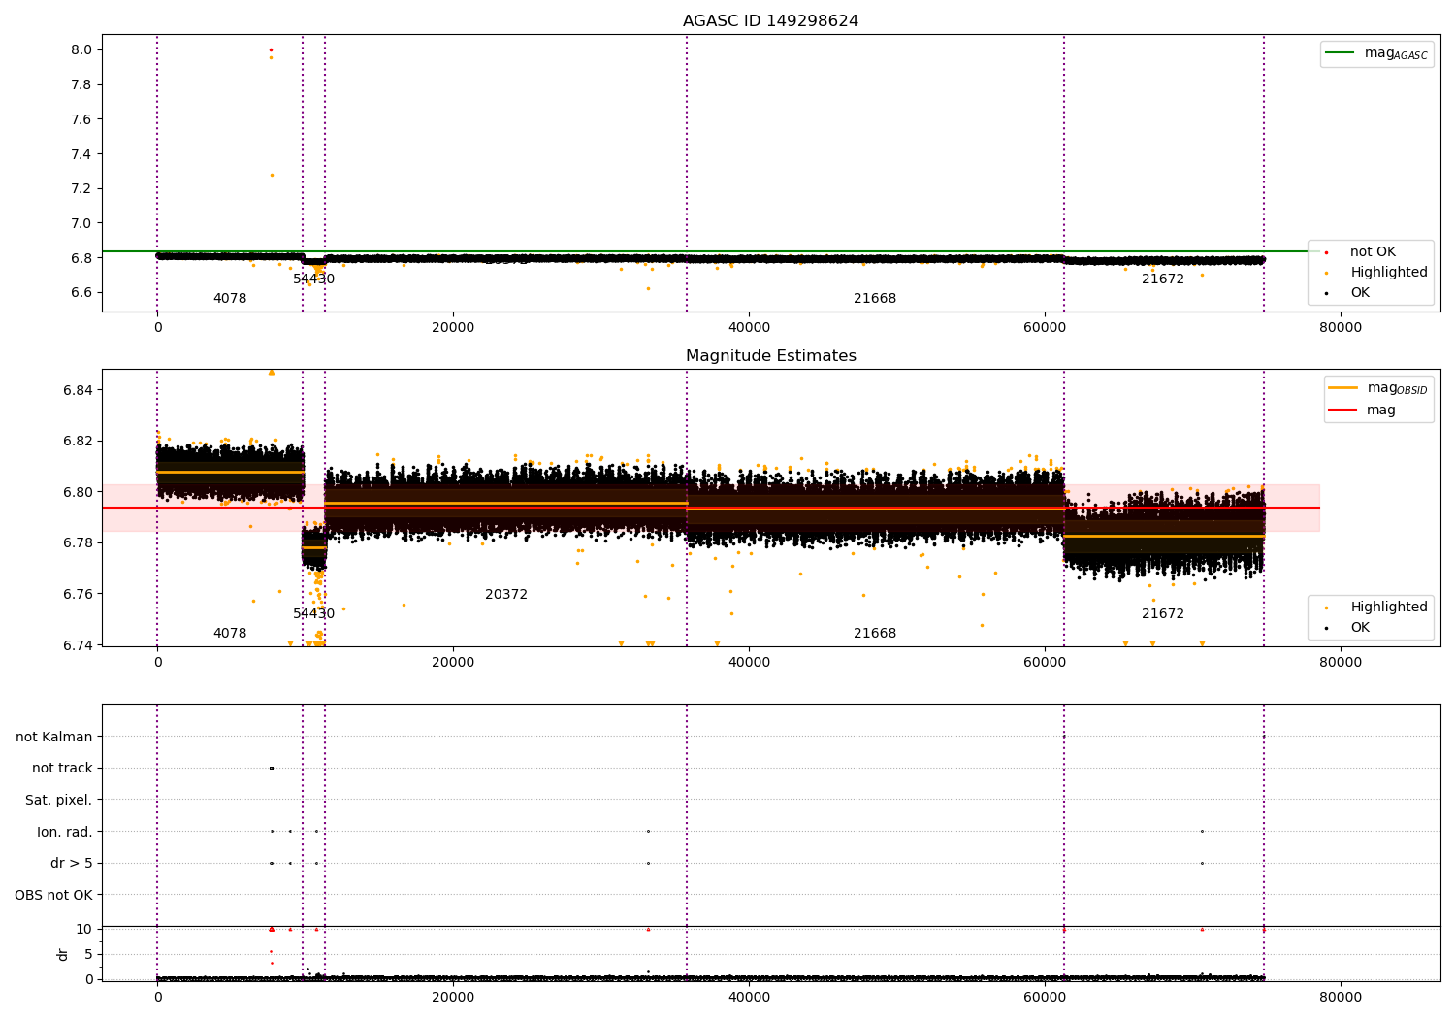Click obsid label 20372 in Magnitude Estimates panel

coord(506,595)
